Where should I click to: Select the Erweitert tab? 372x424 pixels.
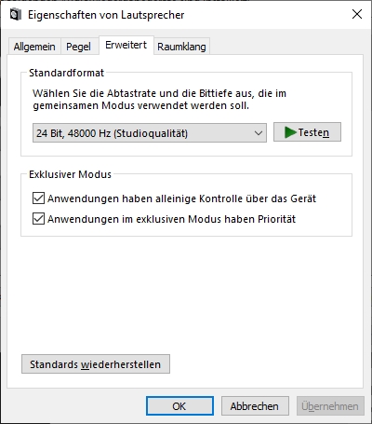(x=126, y=46)
